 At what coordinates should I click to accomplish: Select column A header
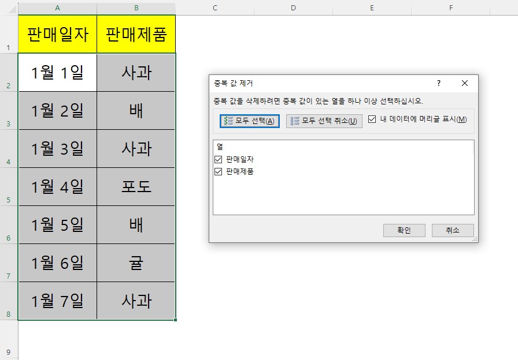point(57,8)
